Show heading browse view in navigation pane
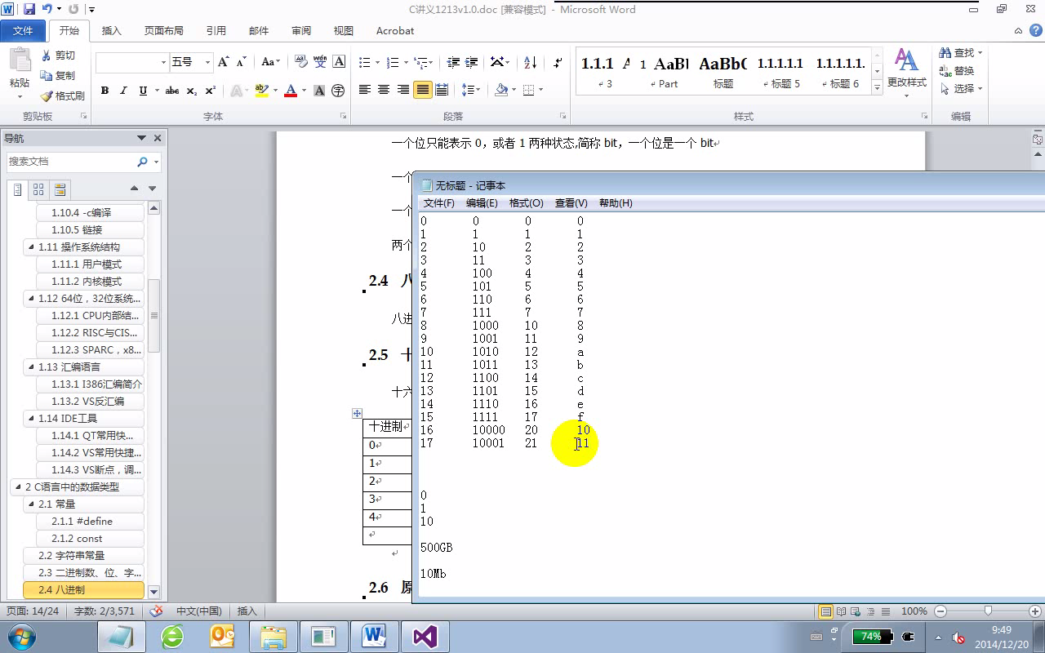Screen dimensions: 1045x653 coord(19,190)
